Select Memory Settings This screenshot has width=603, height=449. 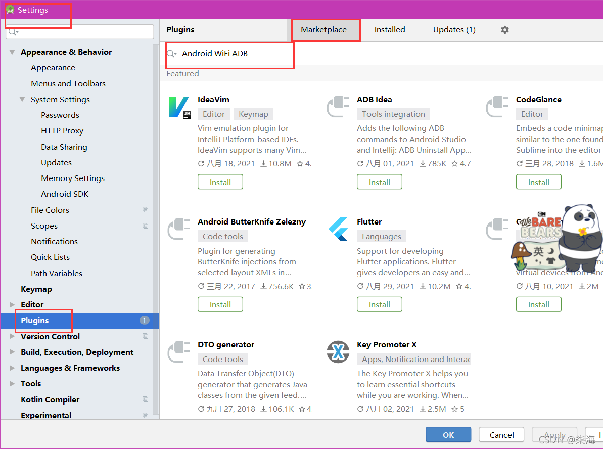tap(73, 178)
